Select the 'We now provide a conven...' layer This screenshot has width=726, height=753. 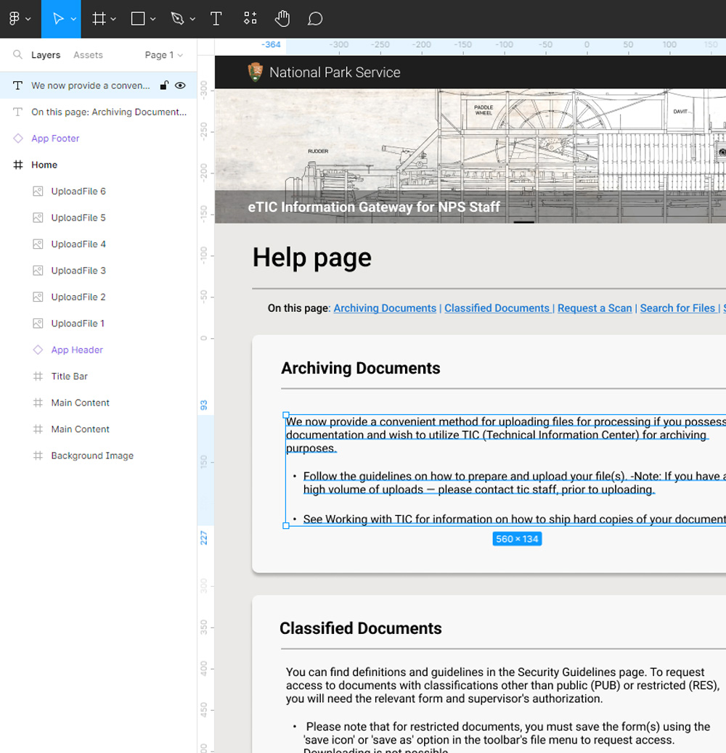click(x=98, y=86)
